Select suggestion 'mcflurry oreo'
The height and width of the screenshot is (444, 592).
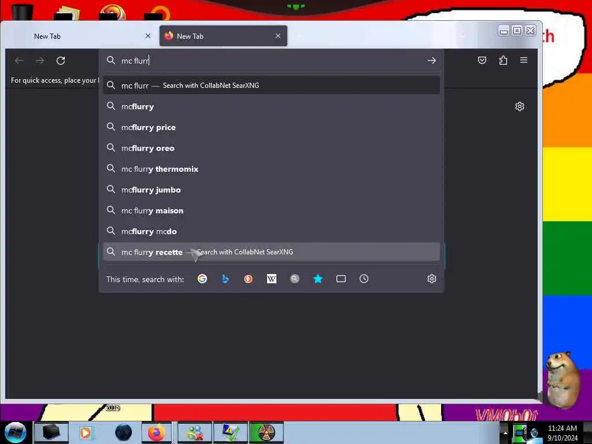click(x=272, y=148)
